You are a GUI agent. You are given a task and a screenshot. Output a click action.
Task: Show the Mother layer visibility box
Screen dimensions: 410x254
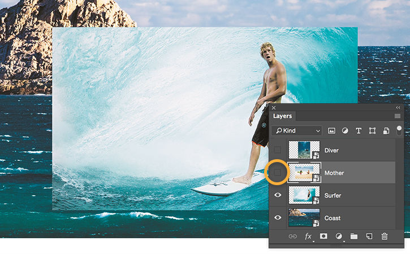click(x=278, y=172)
